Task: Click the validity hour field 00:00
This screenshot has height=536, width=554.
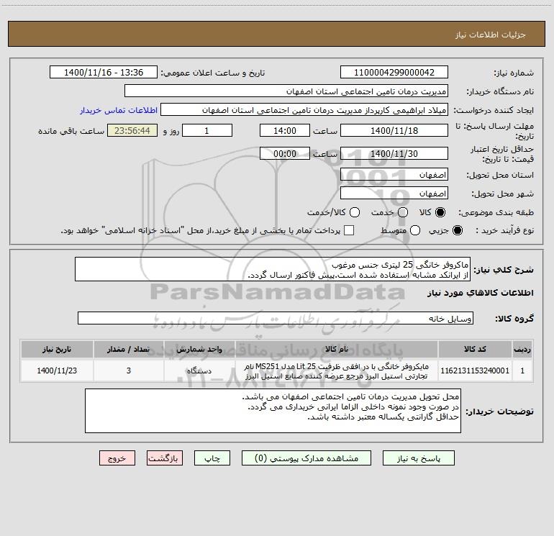Action: click(285, 154)
